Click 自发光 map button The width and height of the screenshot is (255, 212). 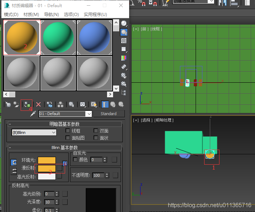(114, 160)
